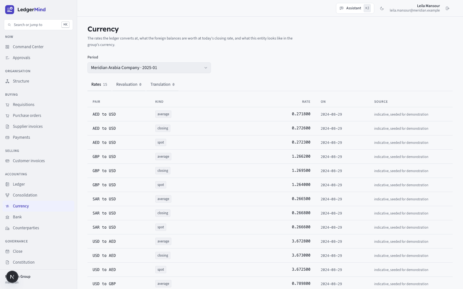Click closing badge in SAR to USD row
This screenshot has width=463, height=289.
click(163, 213)
